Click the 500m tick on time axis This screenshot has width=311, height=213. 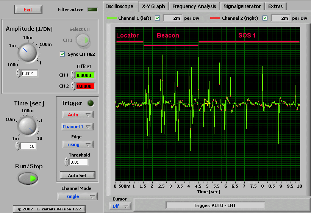click(124, 186)
